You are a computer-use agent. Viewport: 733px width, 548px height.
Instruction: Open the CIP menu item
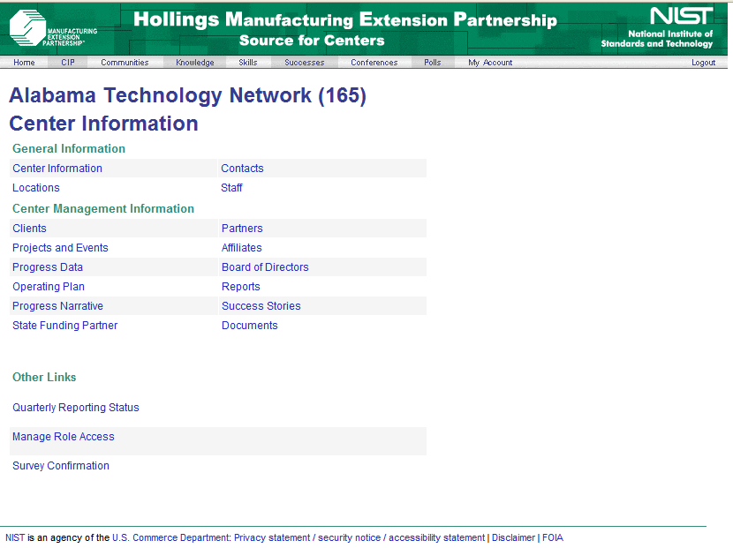point(68,62)
